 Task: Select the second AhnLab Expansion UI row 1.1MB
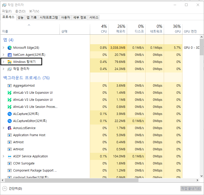coord(91,100)
